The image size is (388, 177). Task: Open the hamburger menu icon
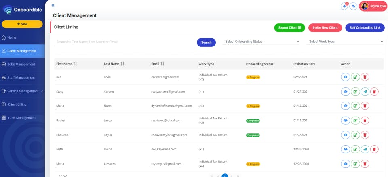(53, 5)
